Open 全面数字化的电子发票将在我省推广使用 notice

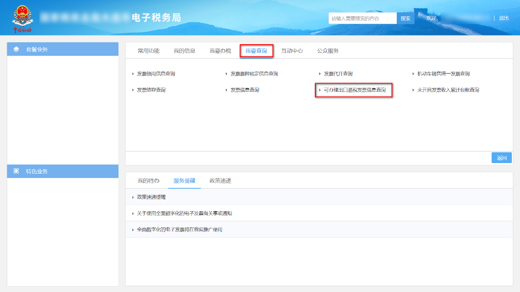pyautogui.click(x=180, y=229)
